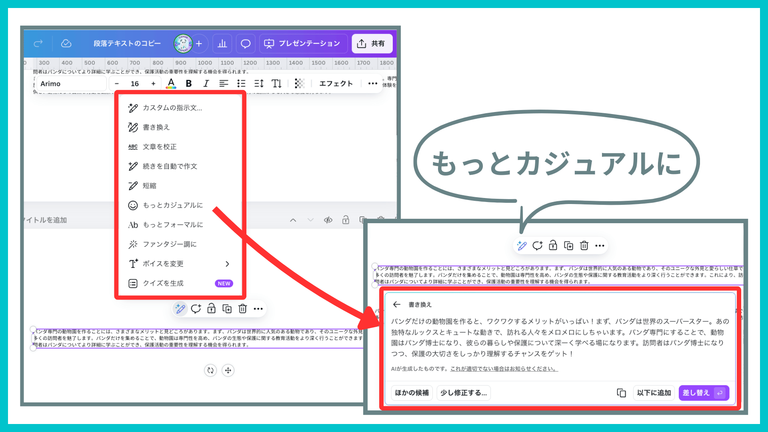This screenshot has height=432, width=768.
Task: Open more menu in right floating toolbar
Action: [x=600, y=246]
